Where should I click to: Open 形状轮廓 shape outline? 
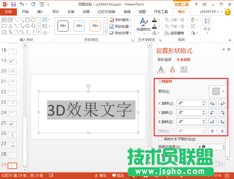[120, 26]
